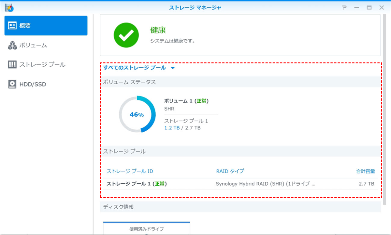This screenshot has height=235, width=391.
Task: Click the ストレージ プール sidebar icon
Action: pos(12,65)
